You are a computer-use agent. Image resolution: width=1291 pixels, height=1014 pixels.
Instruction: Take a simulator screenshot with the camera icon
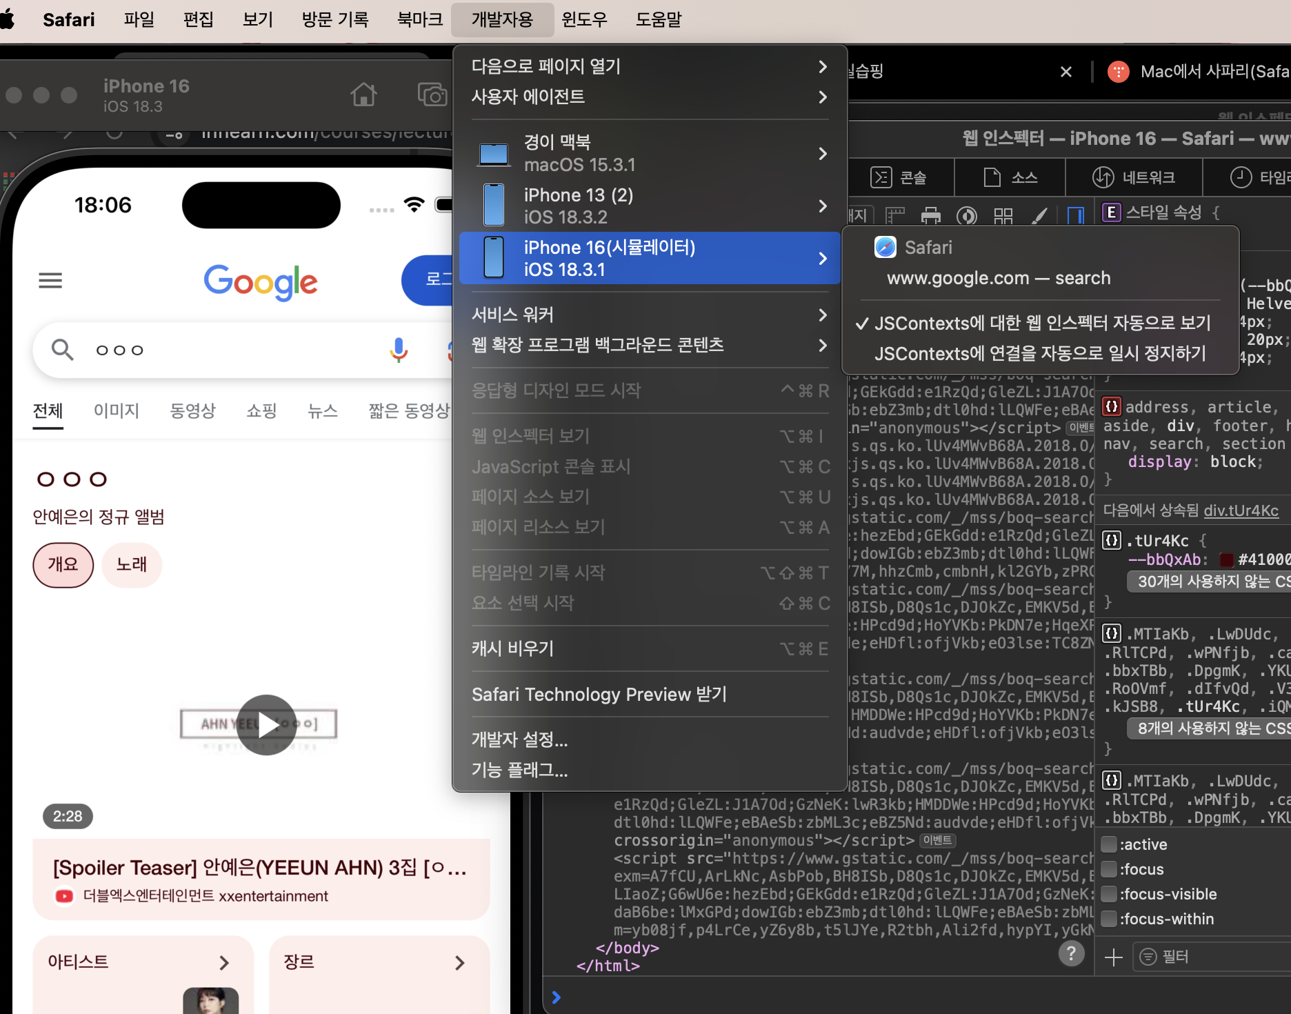coord(432,95)
